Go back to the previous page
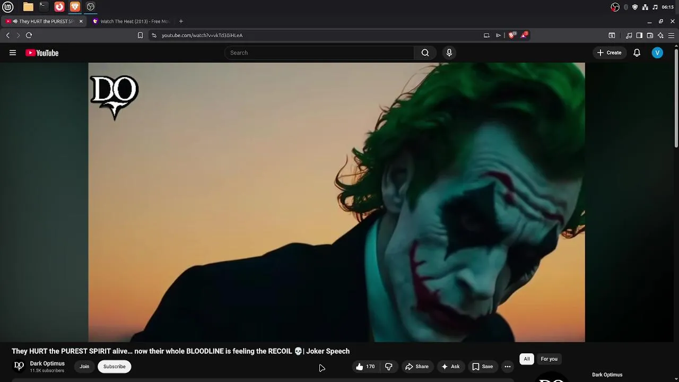This screenshot has height=382, width=679. (x=8, y=35)
